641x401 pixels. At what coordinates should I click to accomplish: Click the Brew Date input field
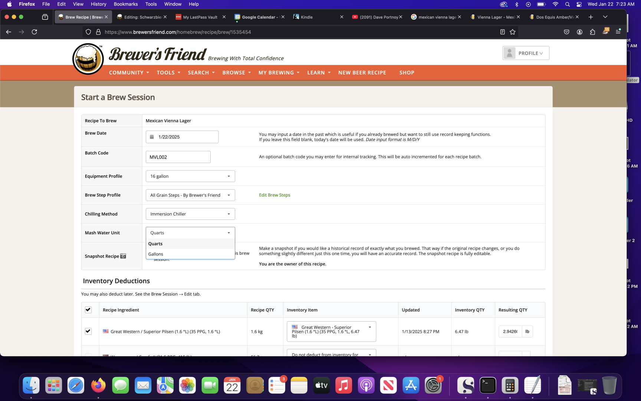[x=182, y=137]
